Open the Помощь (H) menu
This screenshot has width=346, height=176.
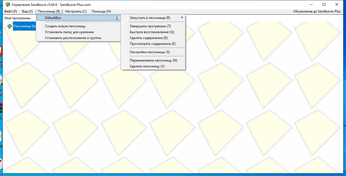click(101, 11)
